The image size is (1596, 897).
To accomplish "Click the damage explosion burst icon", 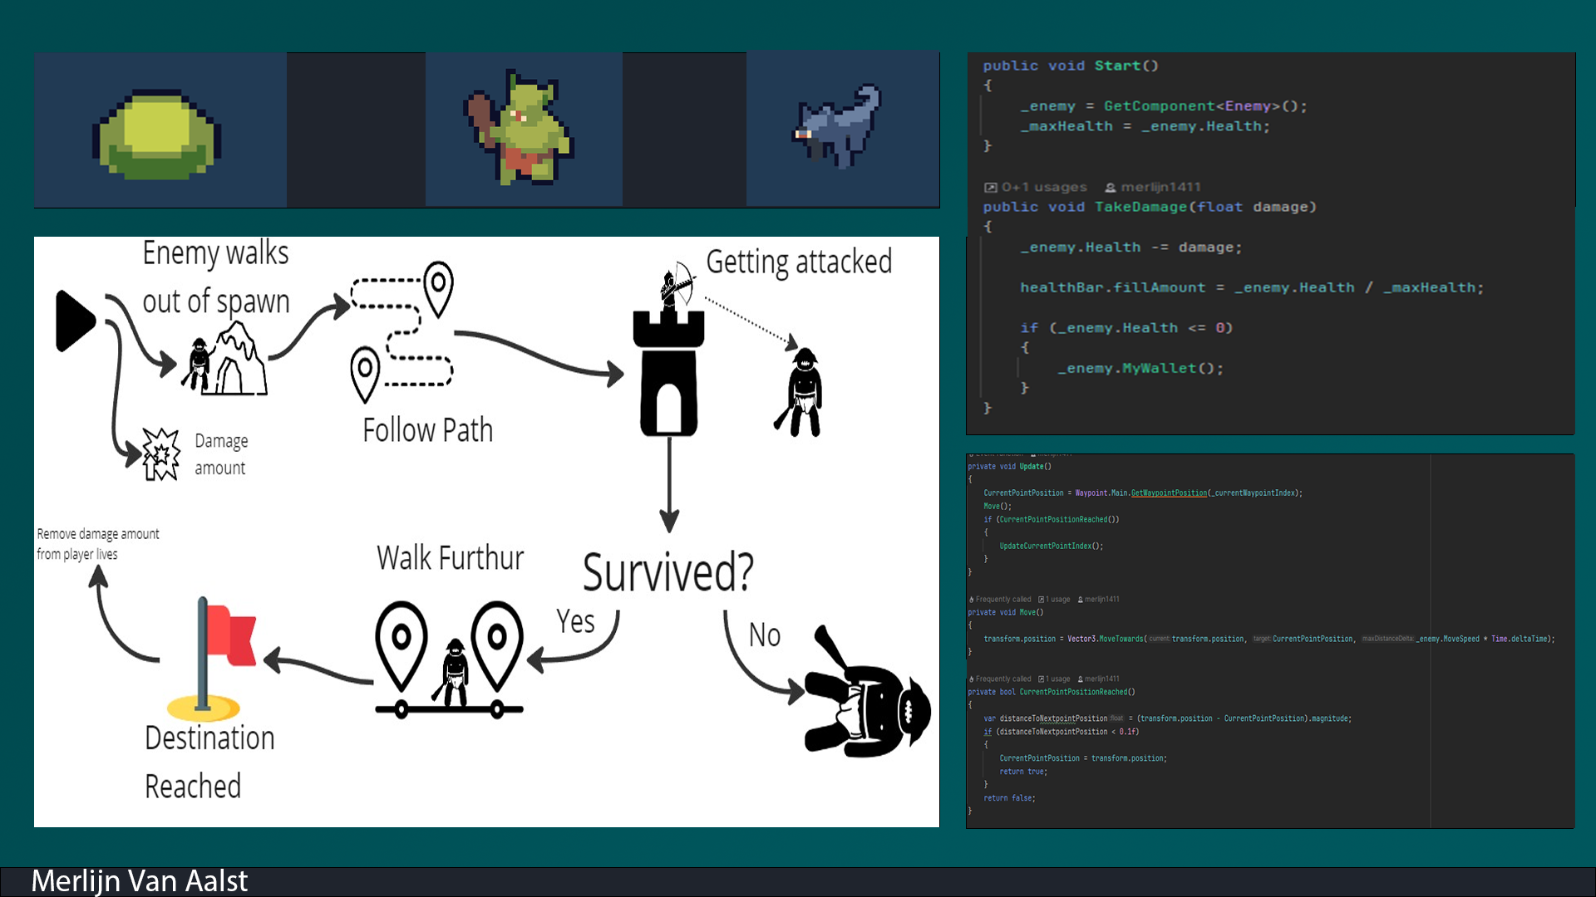I will (160, 454).
